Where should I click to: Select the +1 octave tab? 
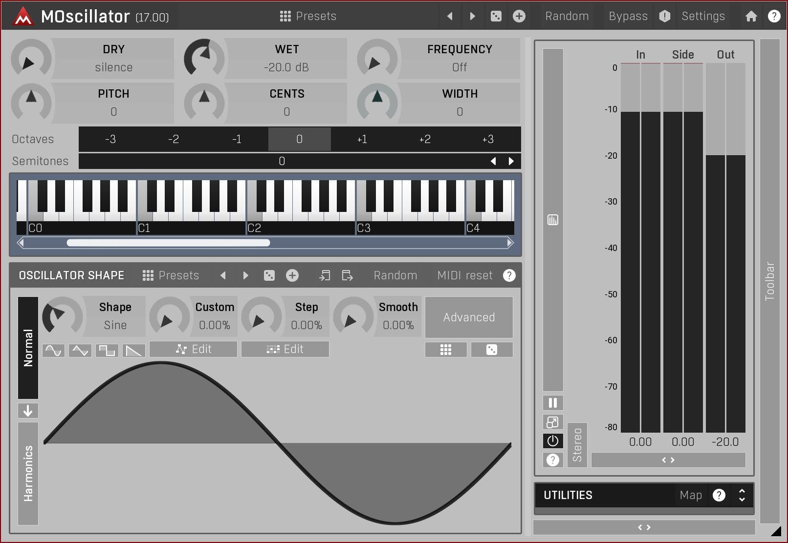(x=362, y=139)
